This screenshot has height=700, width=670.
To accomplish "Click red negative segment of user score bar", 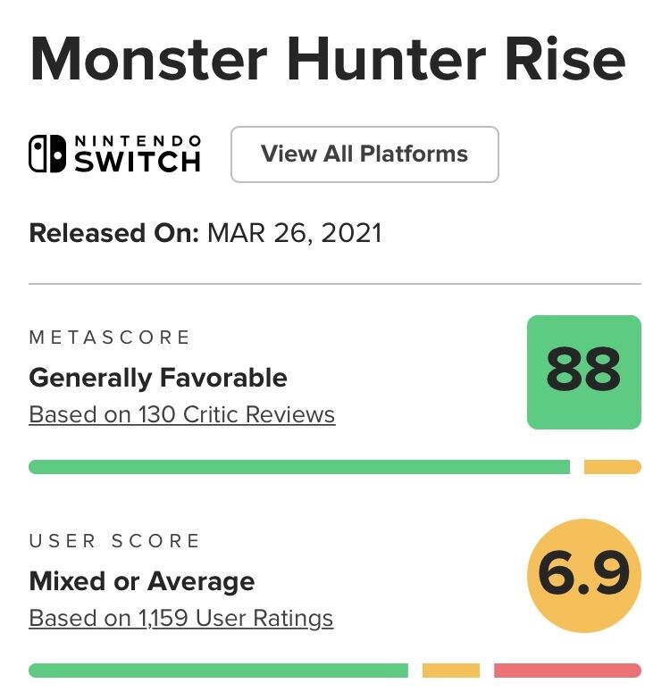I will 566,671.
